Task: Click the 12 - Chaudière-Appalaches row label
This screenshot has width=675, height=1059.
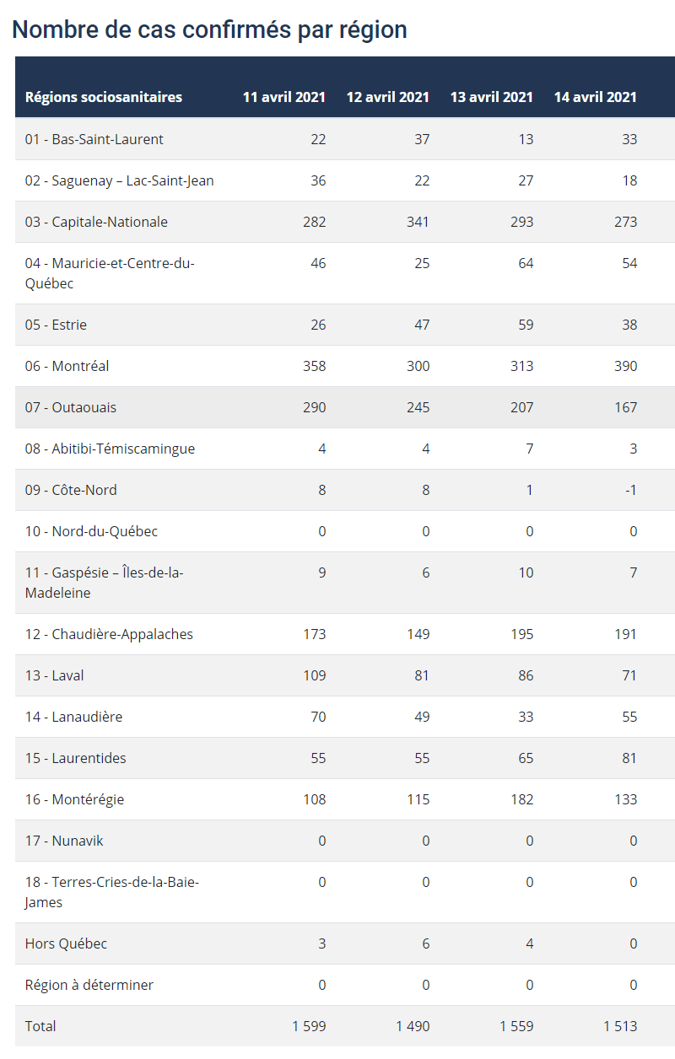Action: [x=109, y=634]
